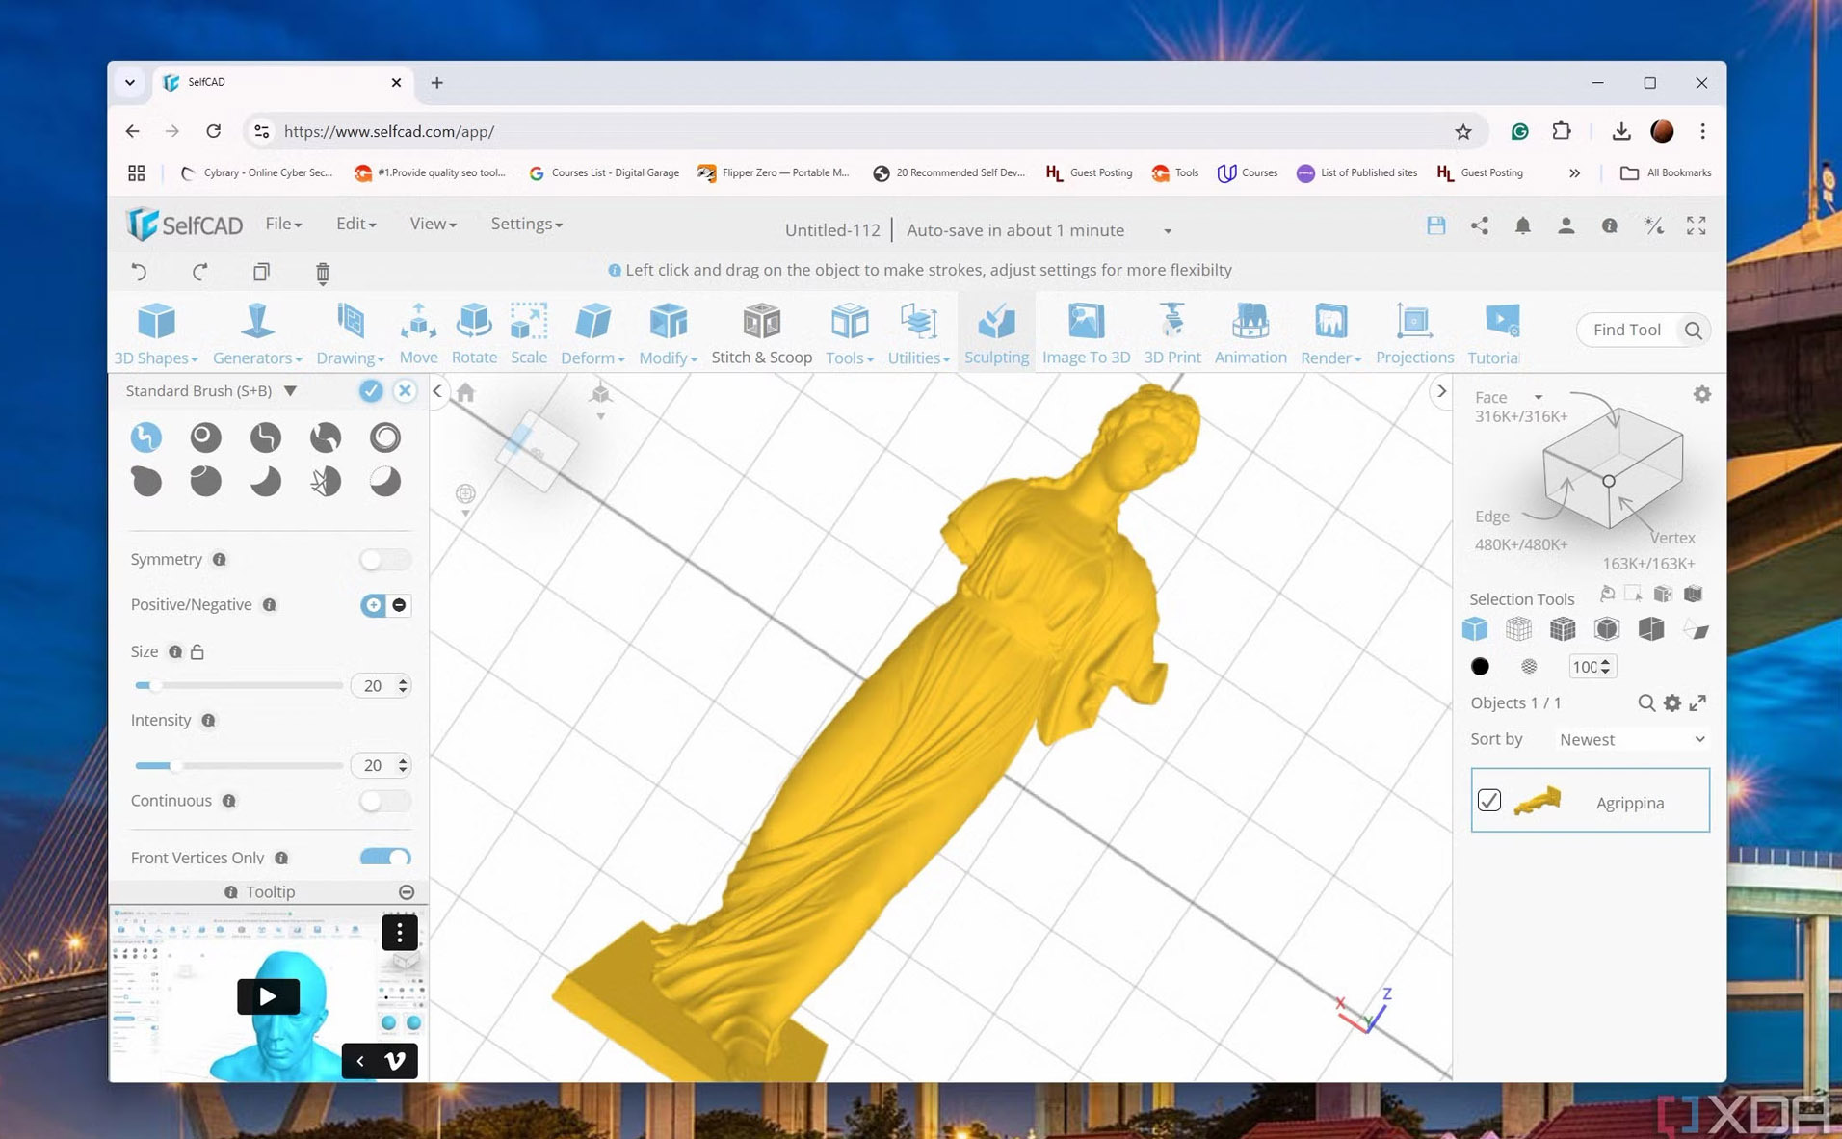Delete using the trash bin icon
Viewport: 1842px width, 1139px height.
click(x=323, y=273)
